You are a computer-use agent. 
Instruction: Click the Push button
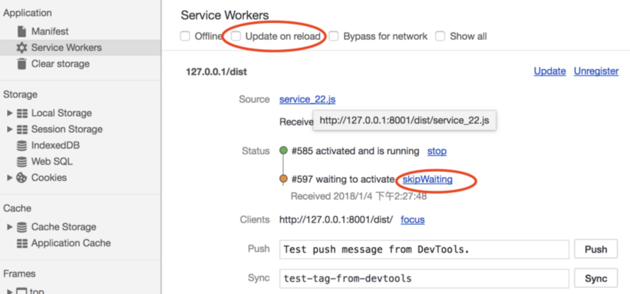(x=596, y=249)
